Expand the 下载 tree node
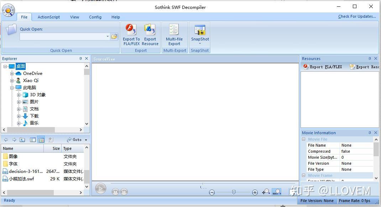 pos(19,116)
